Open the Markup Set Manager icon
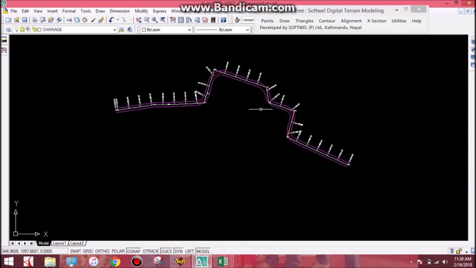Image resolution: width=476 pixels, height=268 pixels. (x=205, y=20)
